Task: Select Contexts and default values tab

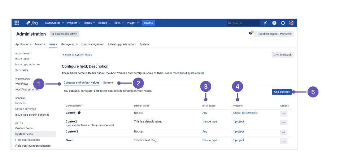Action: click(82, 83)
